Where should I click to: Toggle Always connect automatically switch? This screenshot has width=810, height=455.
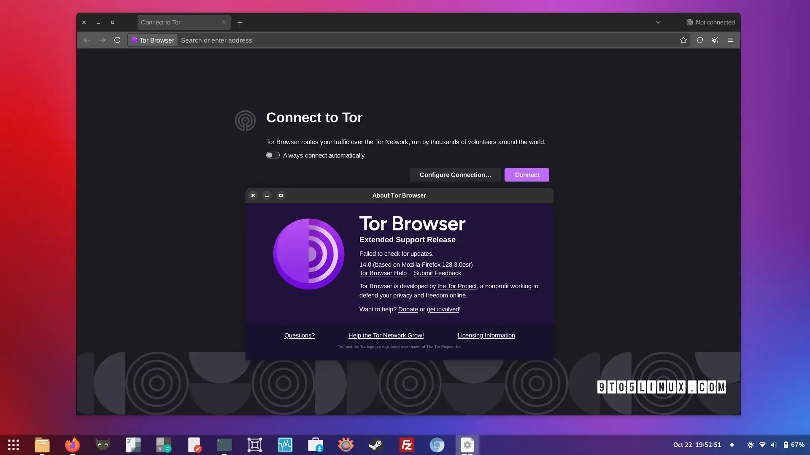click(272, 155)
